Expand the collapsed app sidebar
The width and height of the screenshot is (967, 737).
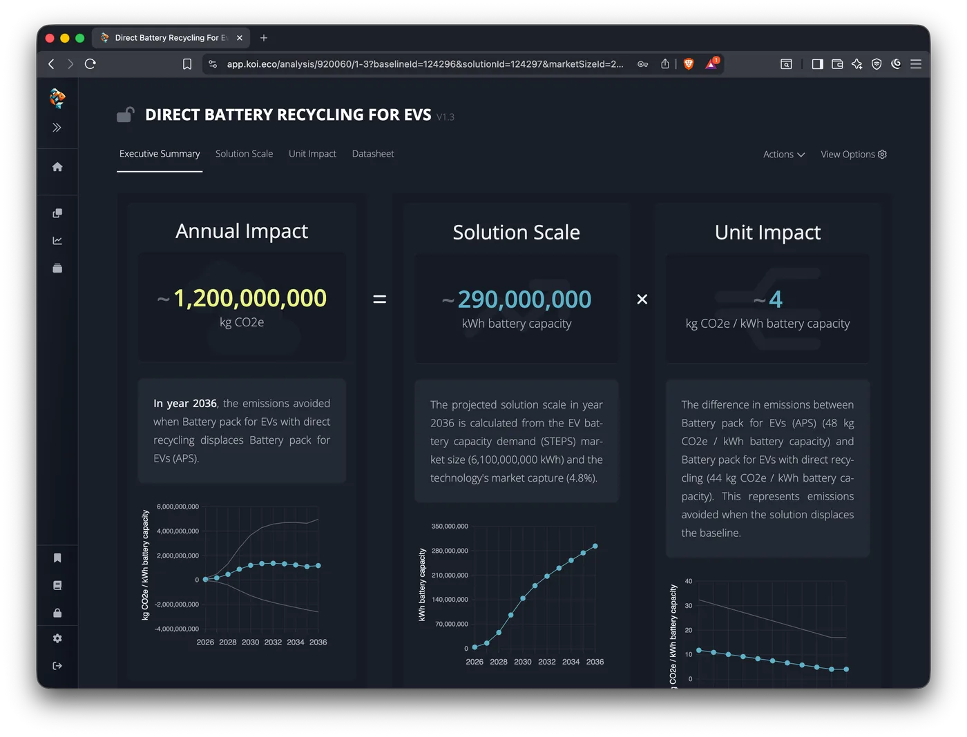point(58,127)
